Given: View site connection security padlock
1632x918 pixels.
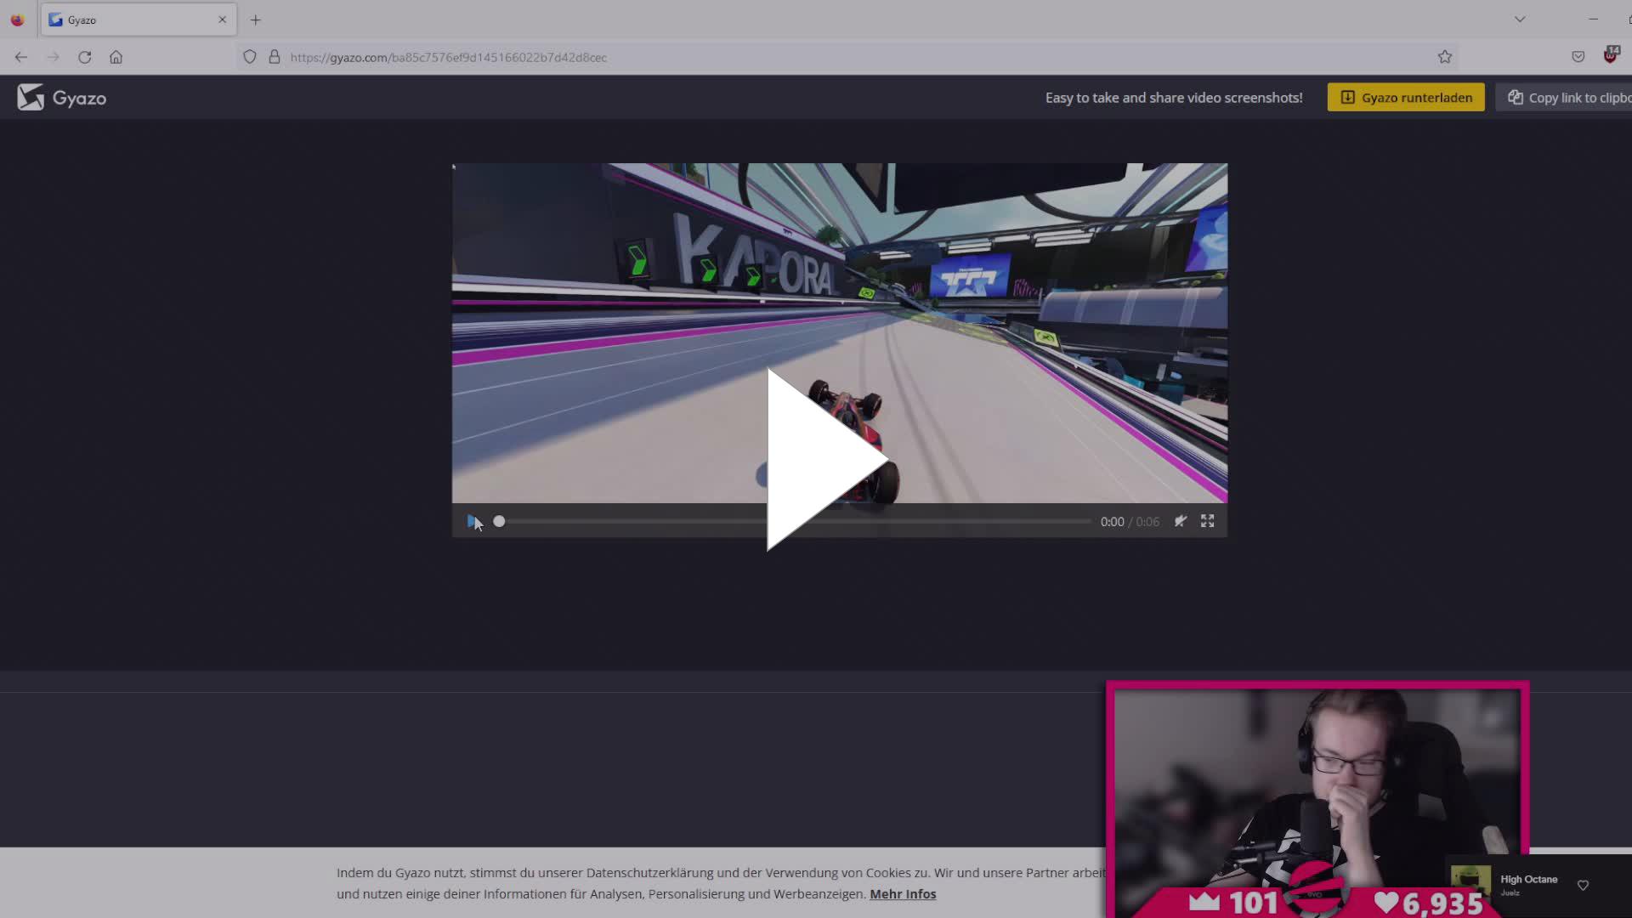Looking at the screenshot, I should tap(274, 56).
